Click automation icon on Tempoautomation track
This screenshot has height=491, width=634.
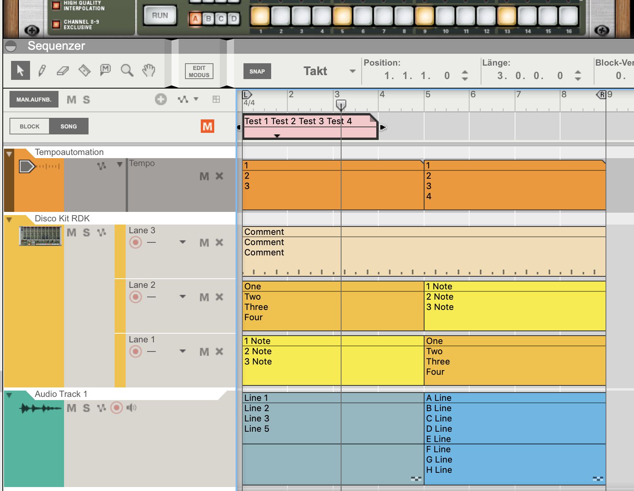tap(102, 166)
